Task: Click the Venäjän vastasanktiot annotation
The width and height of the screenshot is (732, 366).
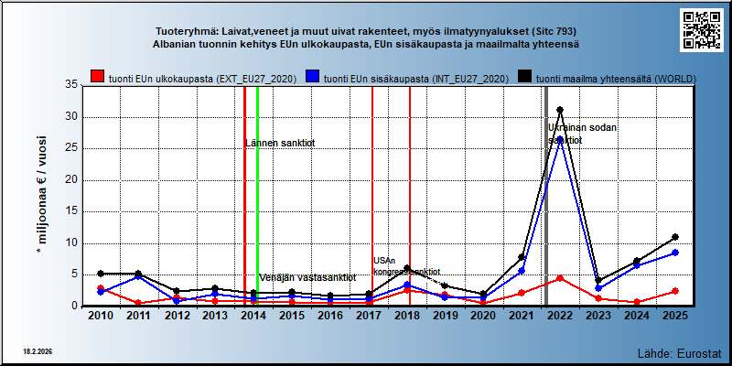Action: coord(307,278)
